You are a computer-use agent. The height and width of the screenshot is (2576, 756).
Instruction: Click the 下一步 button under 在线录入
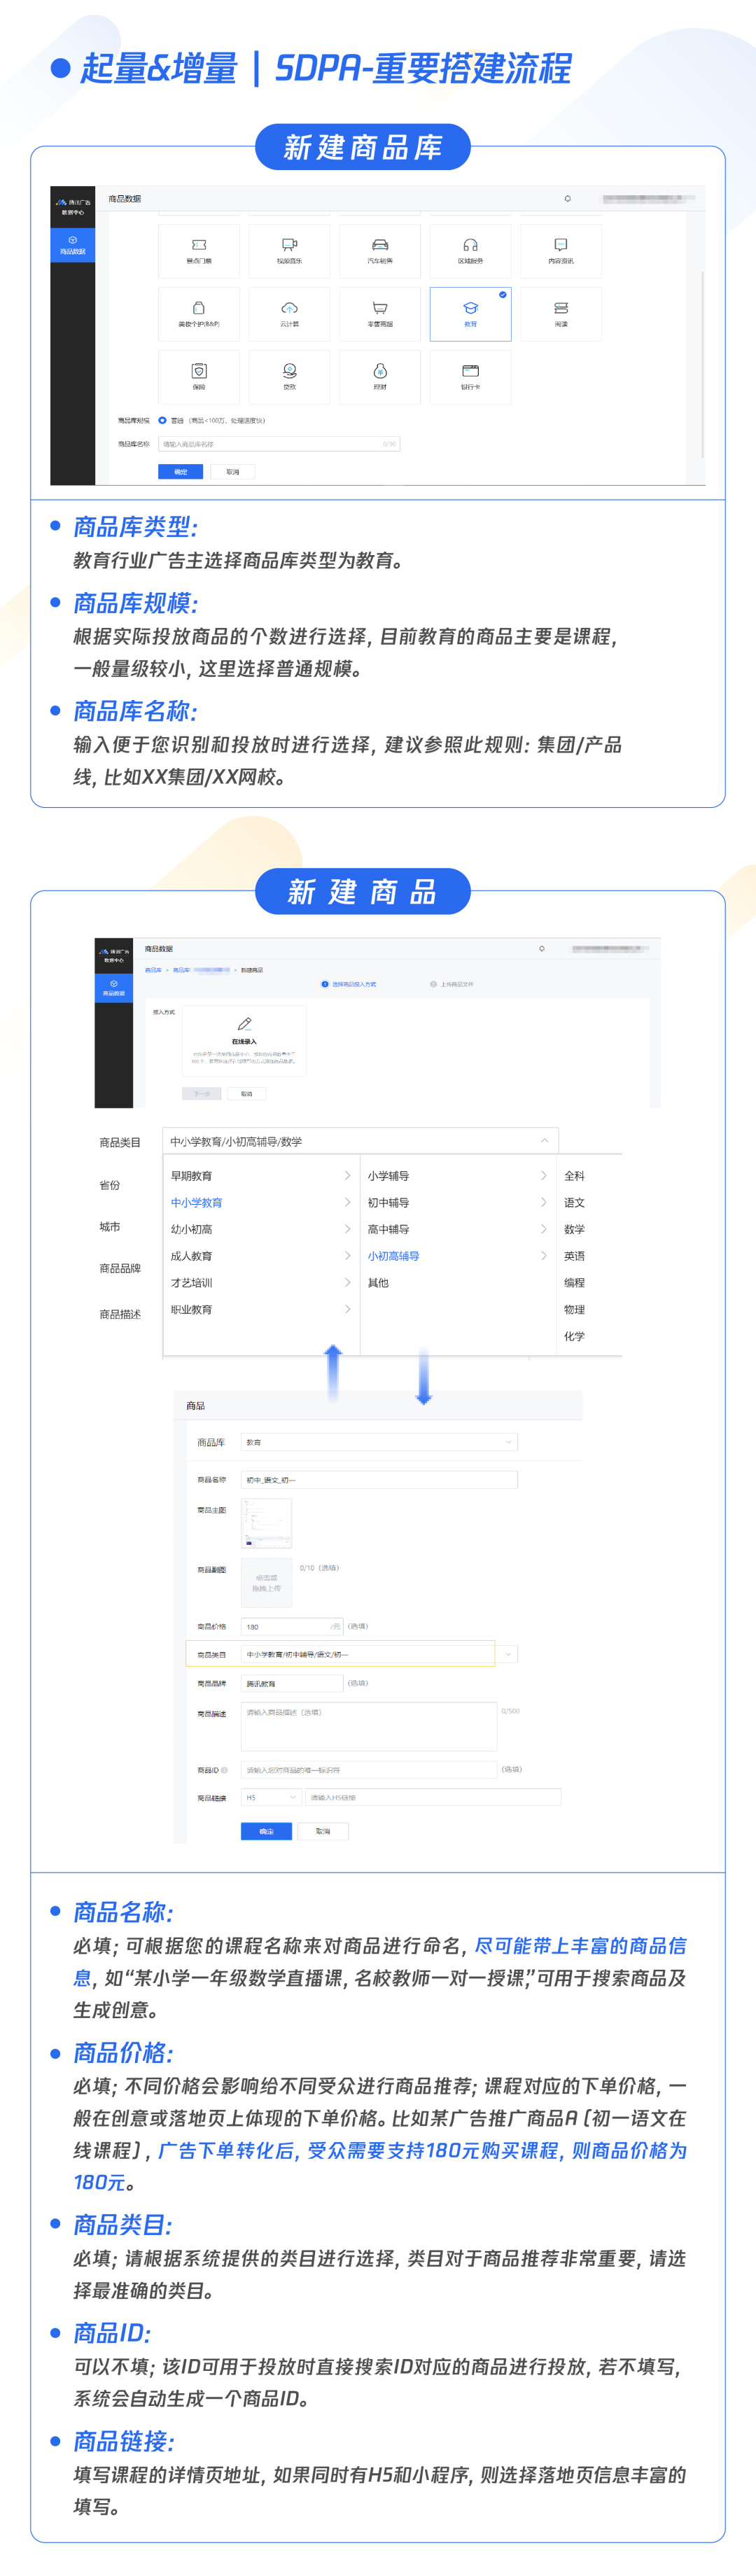(202, 1094)
